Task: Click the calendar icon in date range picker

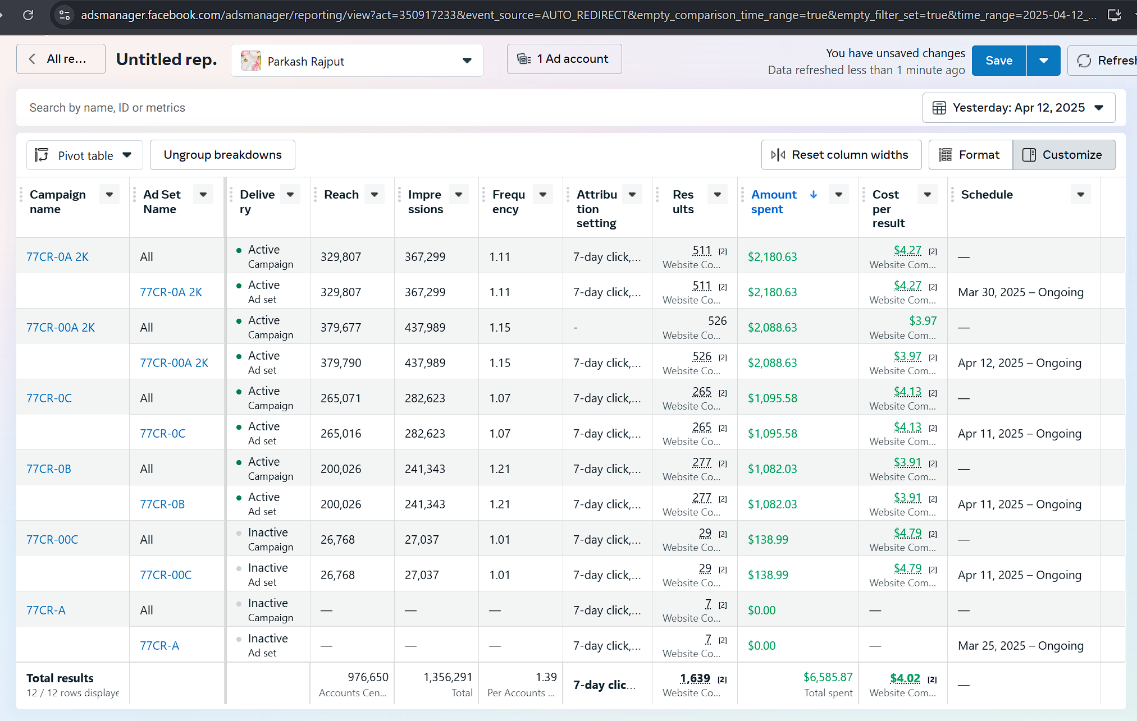Action: coord(939,108)
